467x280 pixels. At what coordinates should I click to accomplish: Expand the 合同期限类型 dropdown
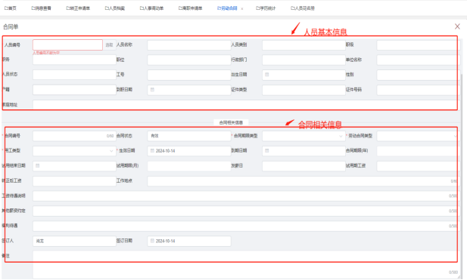[x=341, y=136]
